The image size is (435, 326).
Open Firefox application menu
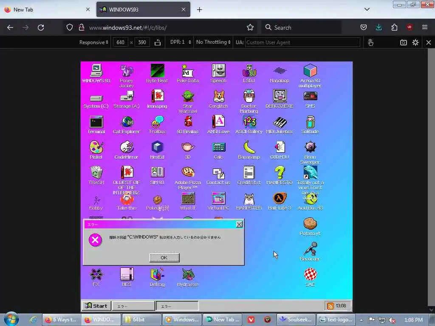coord(425,27)
